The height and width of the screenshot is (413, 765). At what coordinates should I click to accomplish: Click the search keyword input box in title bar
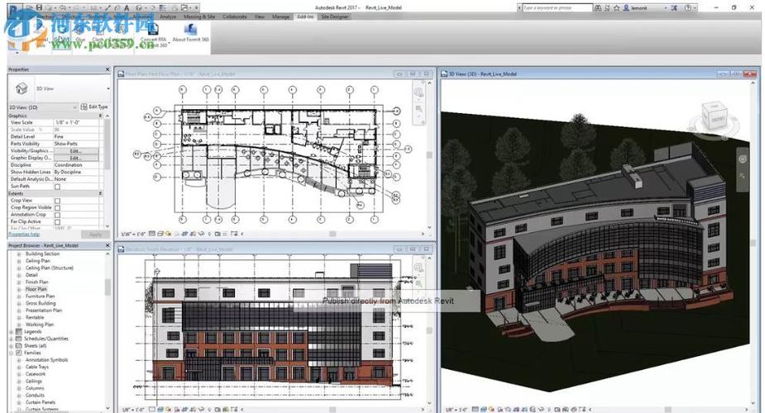point(557,8)
